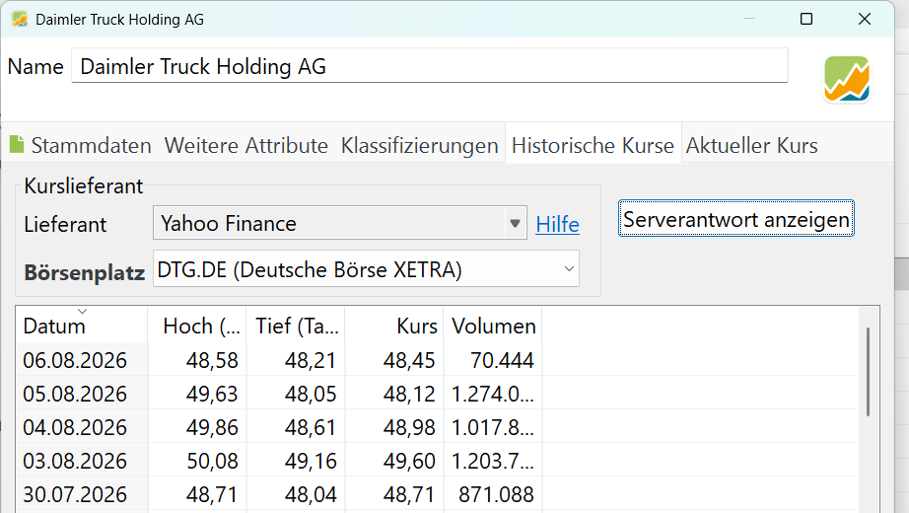This screenshot has height=513, width=909.
Task: Select the row dated 06.08.2026
Action: tap(437, 360)
